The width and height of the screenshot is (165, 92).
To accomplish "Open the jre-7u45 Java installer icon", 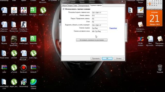I will 14,10.
